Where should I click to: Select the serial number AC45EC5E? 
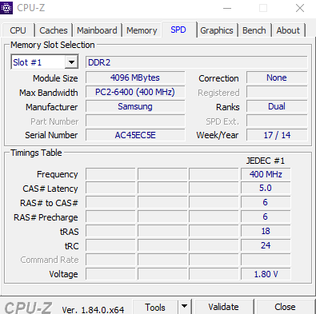click(x=135, y=135)
